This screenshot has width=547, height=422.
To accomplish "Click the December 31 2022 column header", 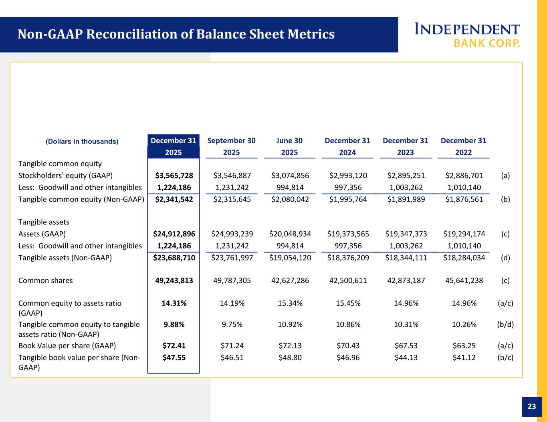I will pos(463,146).
